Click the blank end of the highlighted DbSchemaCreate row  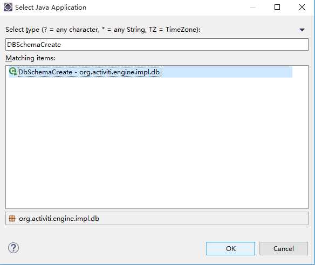(x=227, y=72)
